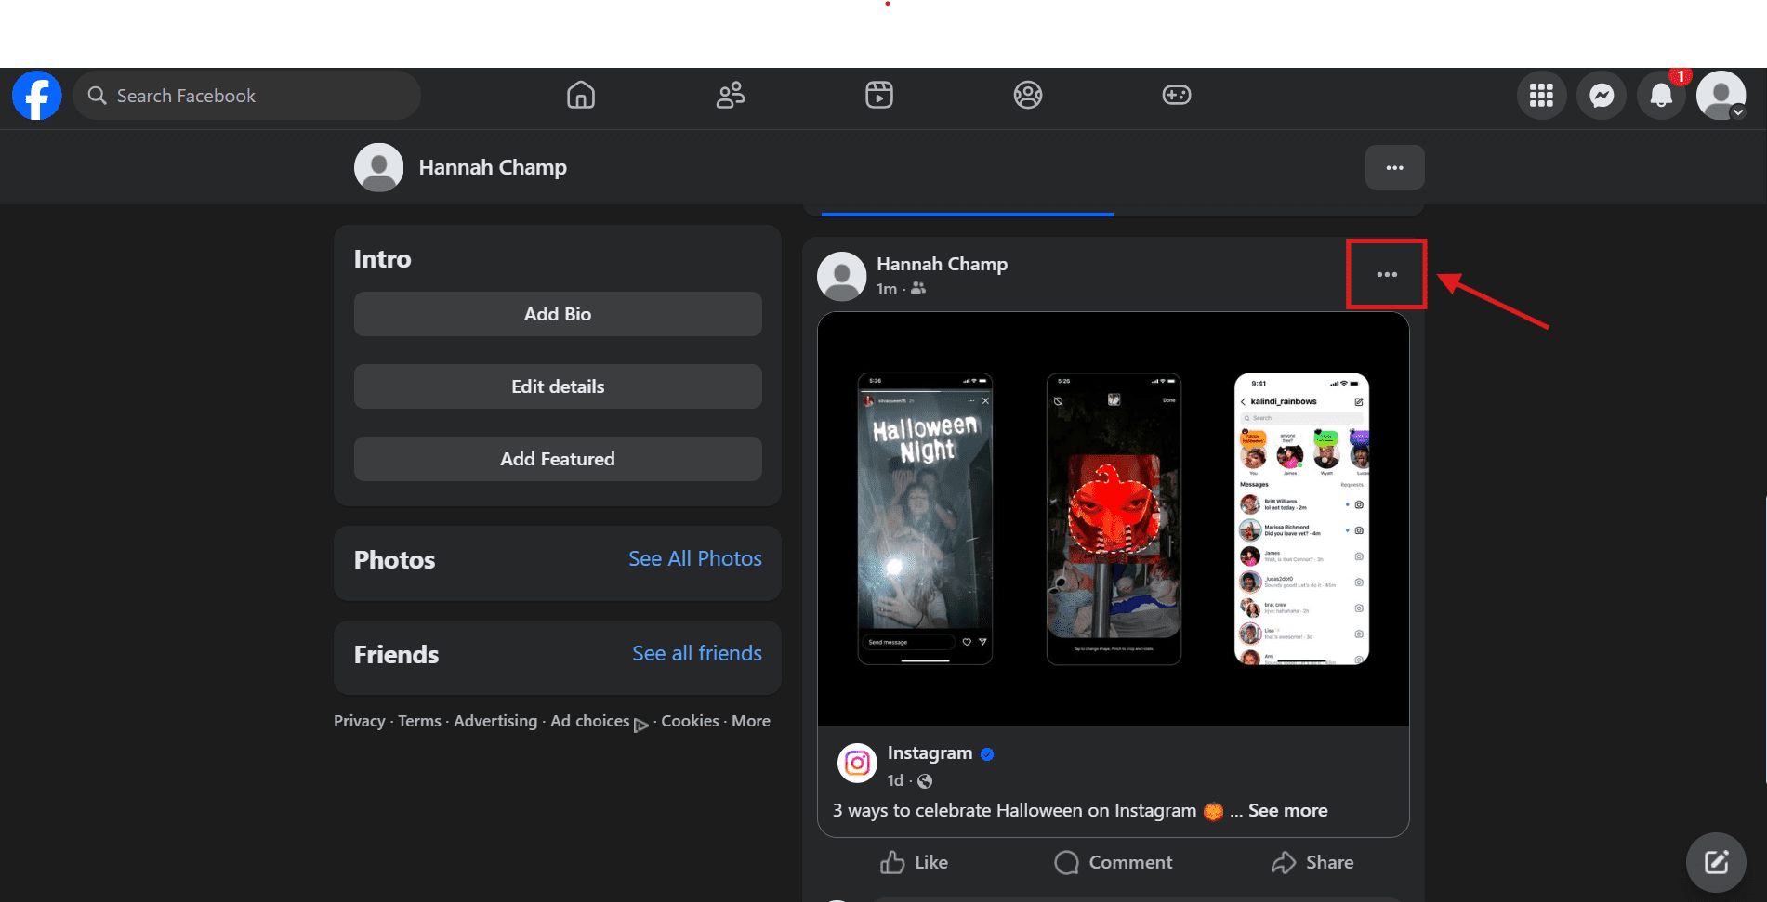Open See All Photos link

(x=694, y=559)
